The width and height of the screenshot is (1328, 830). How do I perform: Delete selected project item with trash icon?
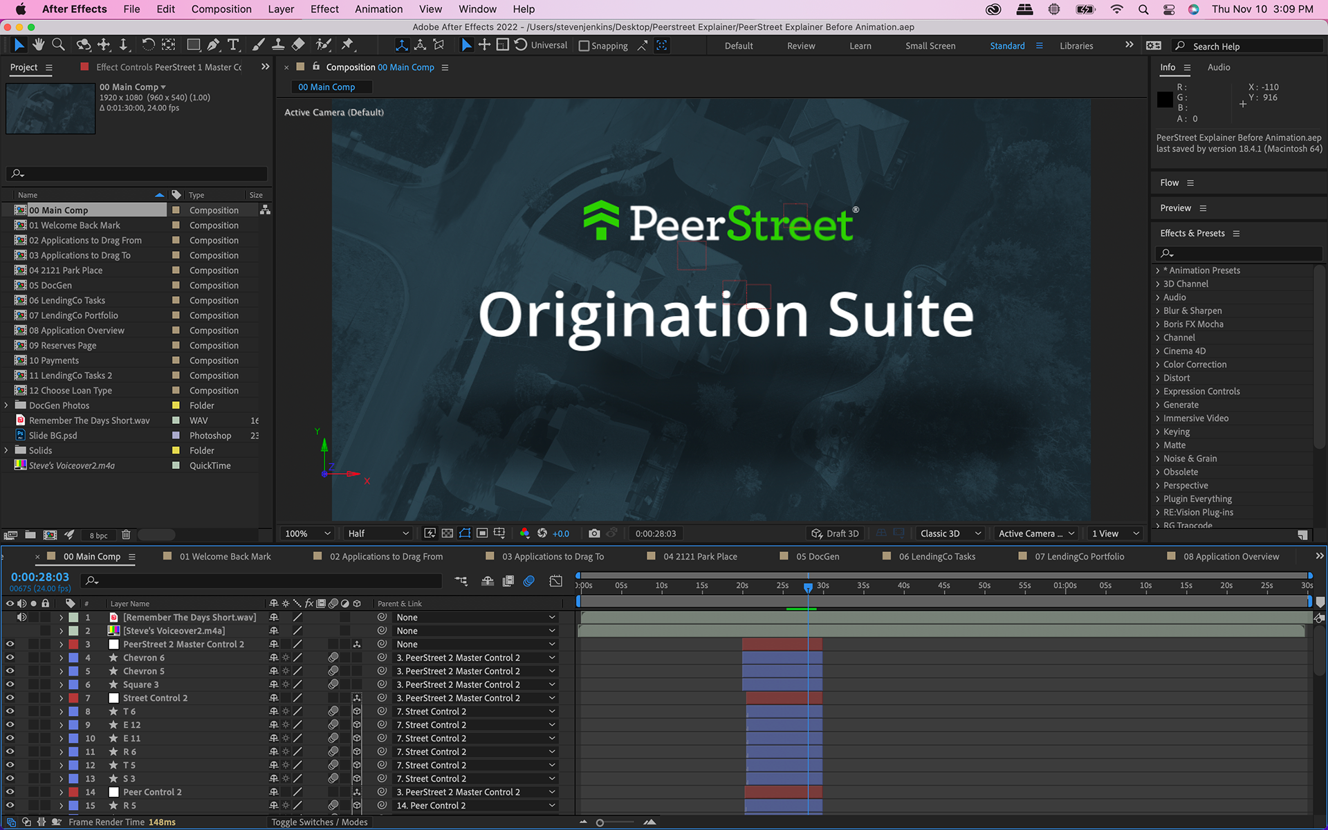point(126,535)
